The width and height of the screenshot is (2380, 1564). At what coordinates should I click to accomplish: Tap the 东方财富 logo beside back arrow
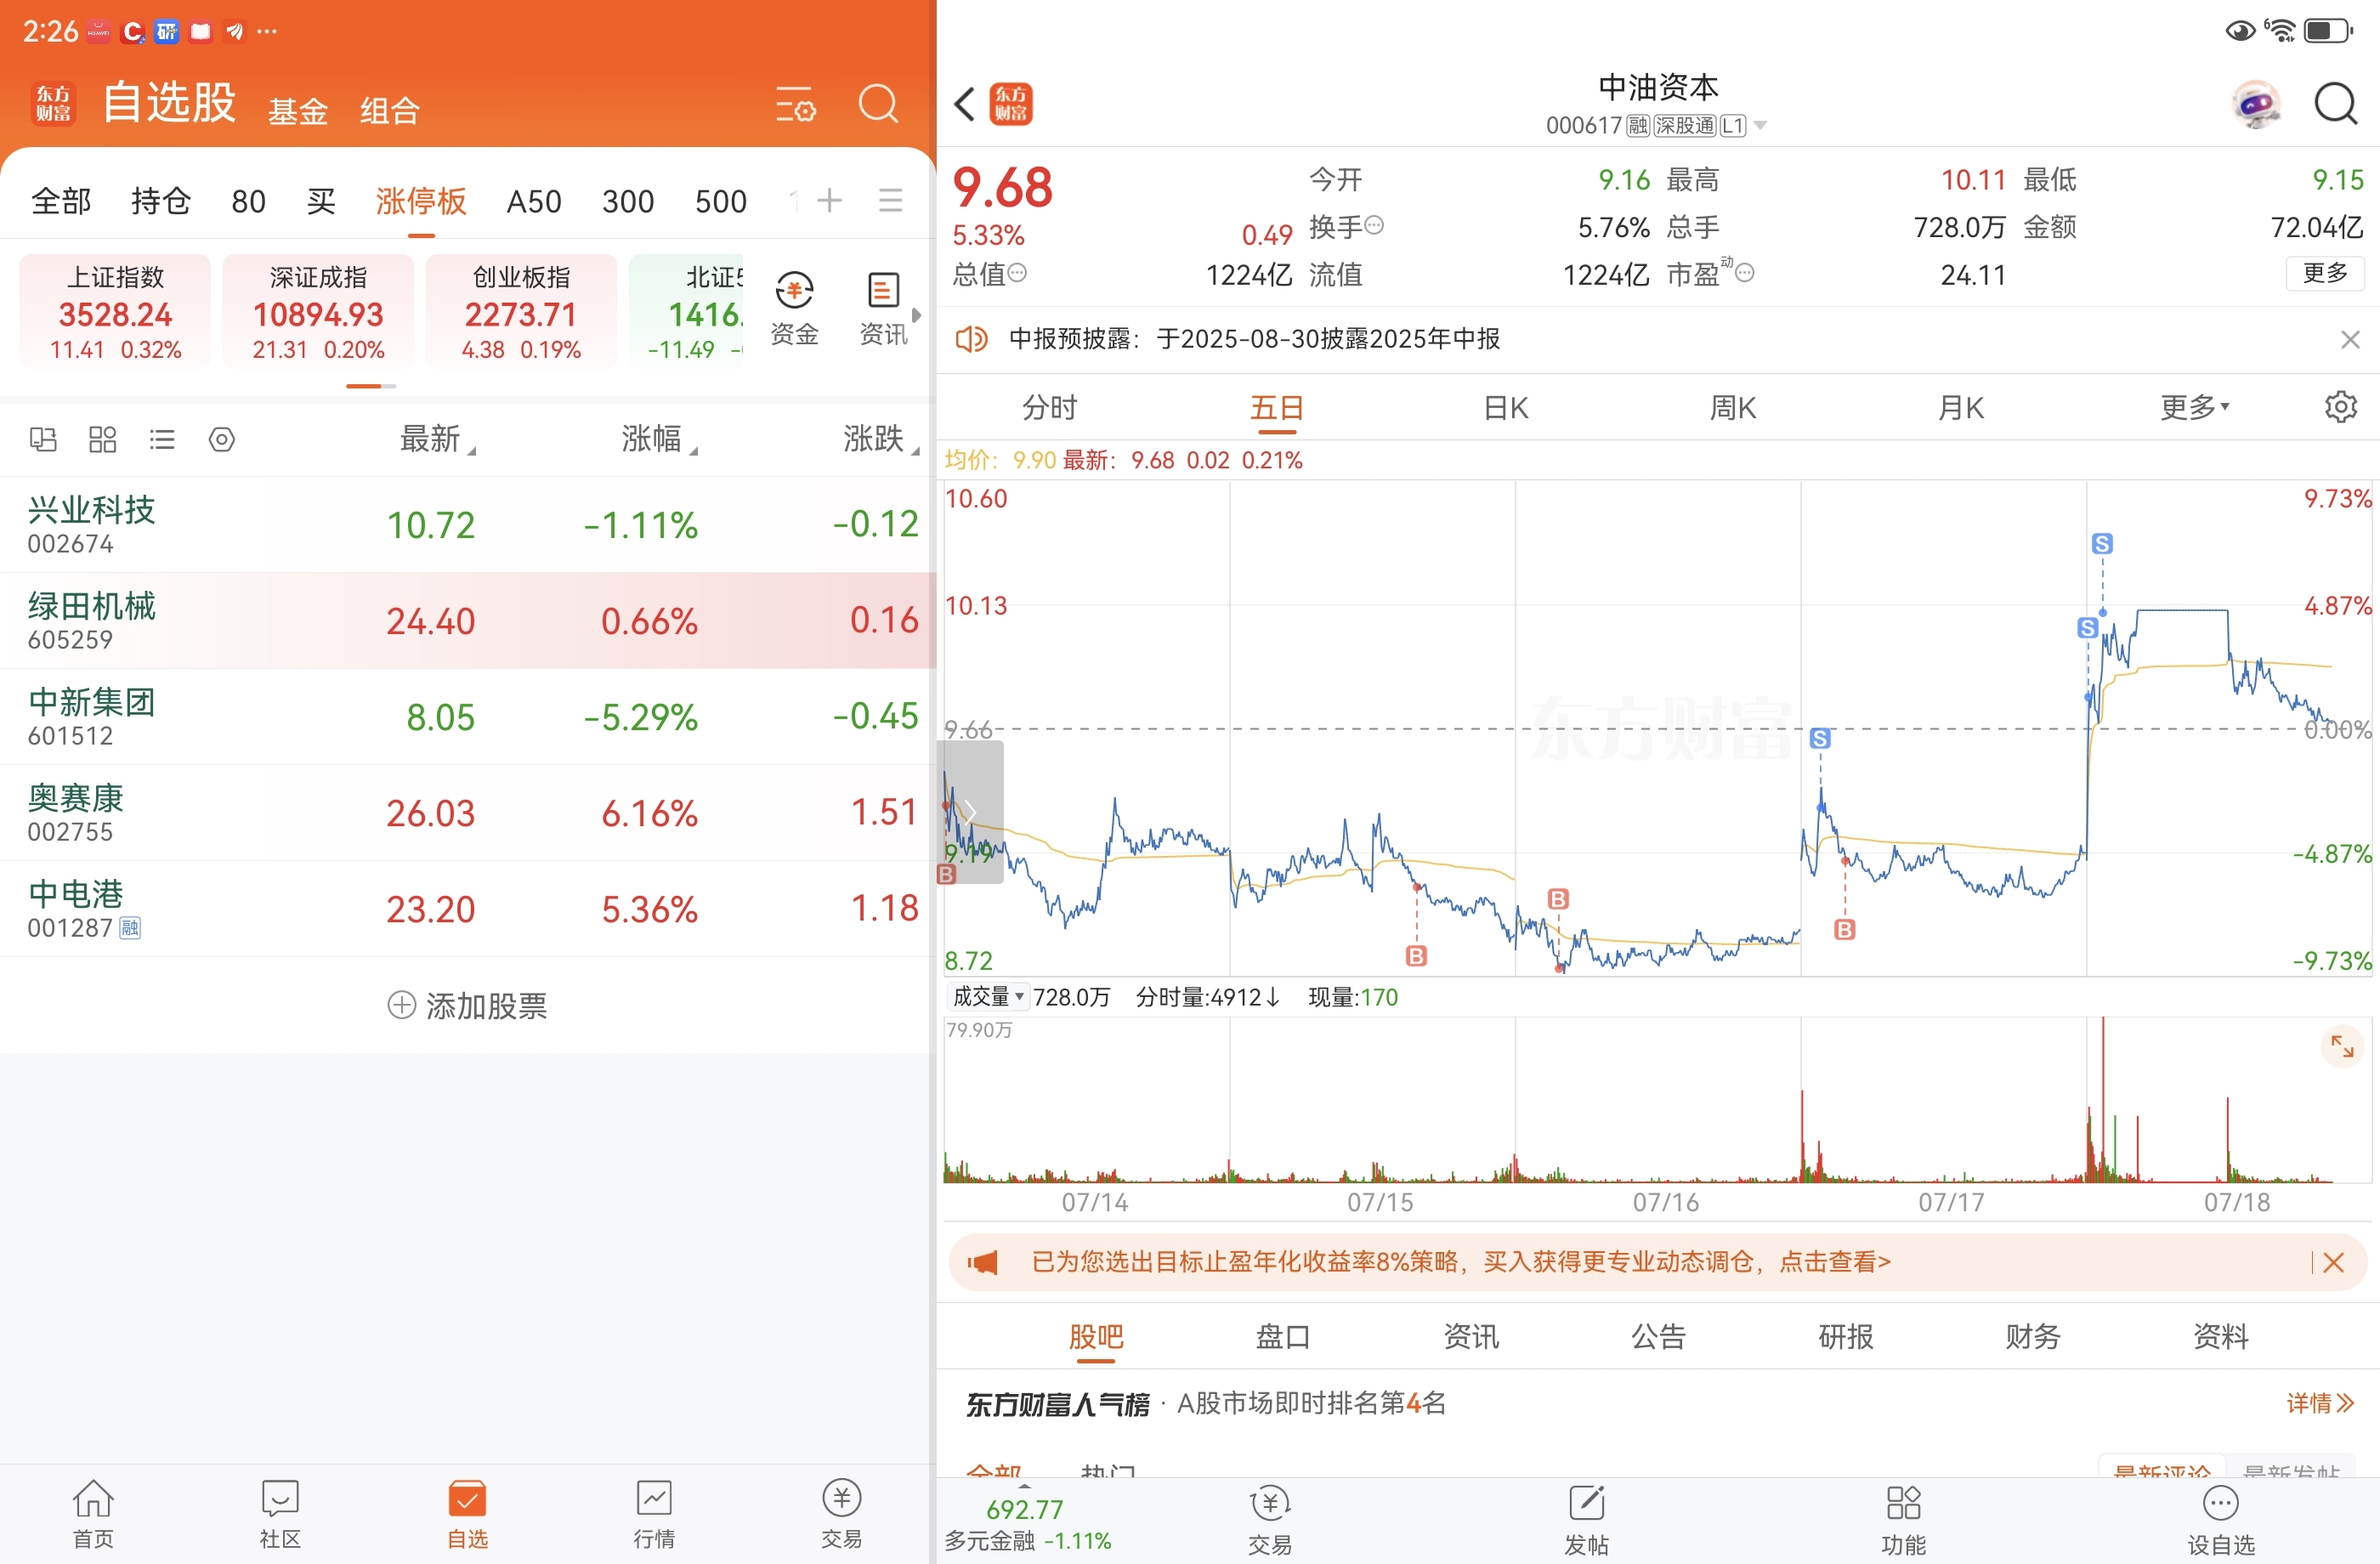coord(1010,103)
